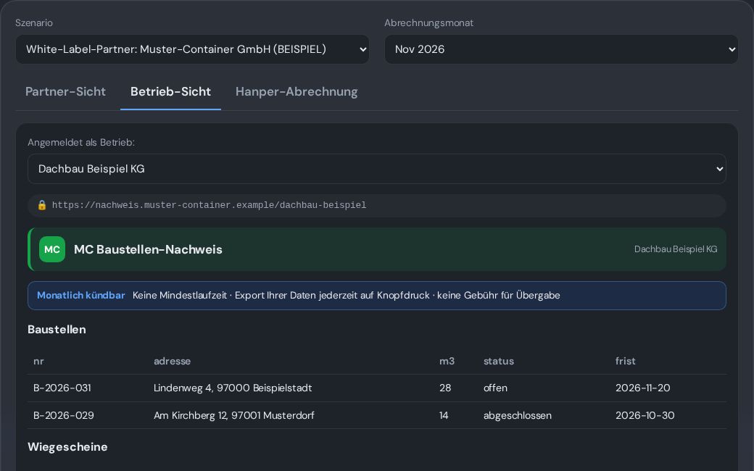Viewport: 754px width, 471px height.
Task: Click the deadline 2026-10-30
Action: (645, 415)
